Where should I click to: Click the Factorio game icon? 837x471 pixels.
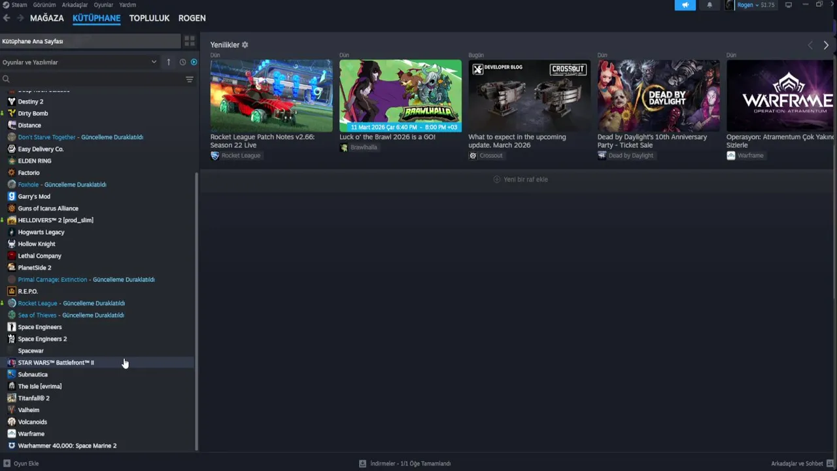(x=12, y=173)
